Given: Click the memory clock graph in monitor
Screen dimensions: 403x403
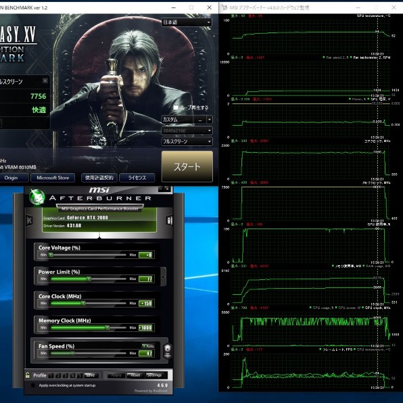Looking at the screenshot, I should point(310,204).
